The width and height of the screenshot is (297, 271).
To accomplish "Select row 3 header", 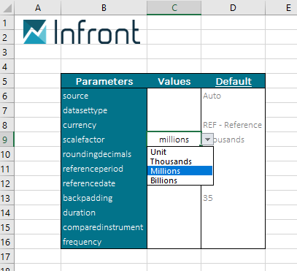I will tap(7, 52).
